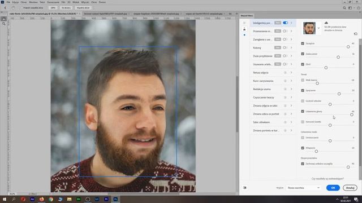Screen dimensions: 362x203
Task: Expand the Zmiana szkicu w portret chevron
Action: (291, 114)
